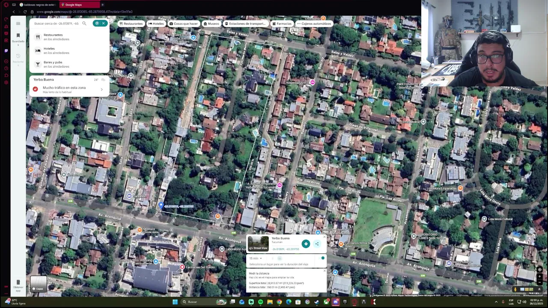Click the Mostaza restaurant pin
The image size is (548, 308).
click(139, 230)
